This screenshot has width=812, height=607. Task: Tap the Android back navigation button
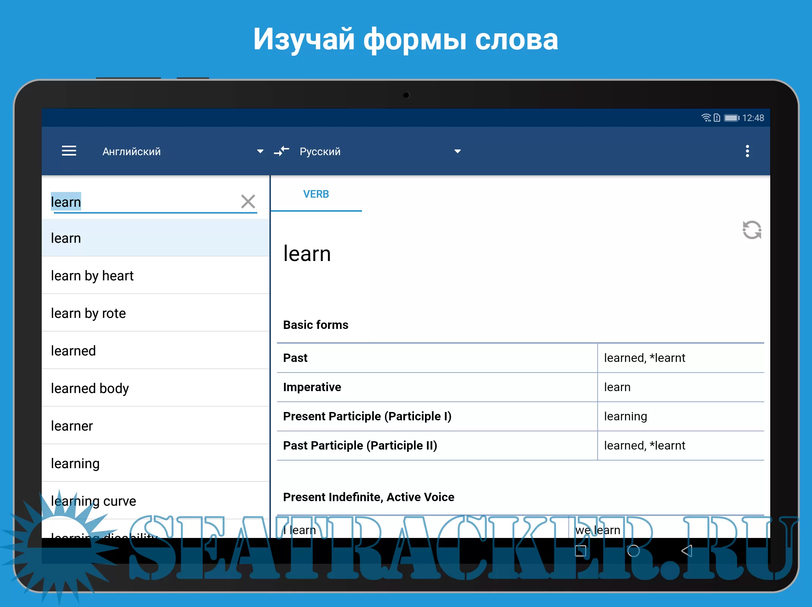click(687, 550)
